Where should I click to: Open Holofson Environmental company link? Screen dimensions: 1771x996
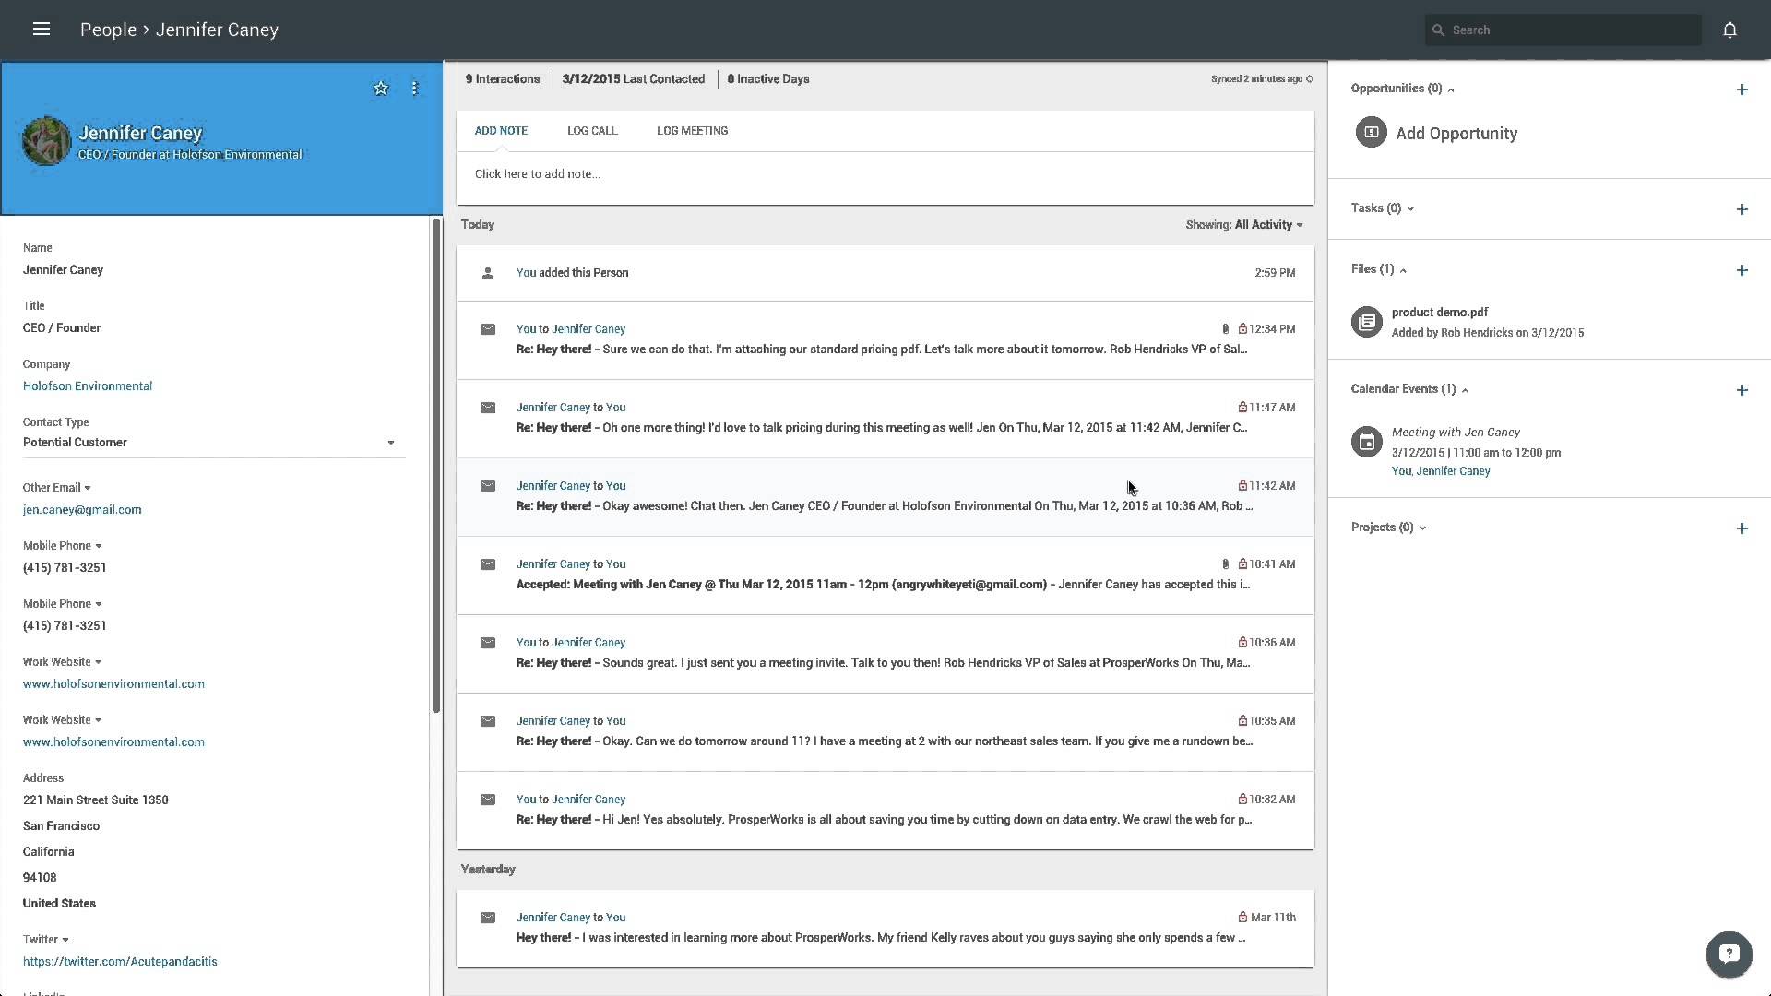88,386
